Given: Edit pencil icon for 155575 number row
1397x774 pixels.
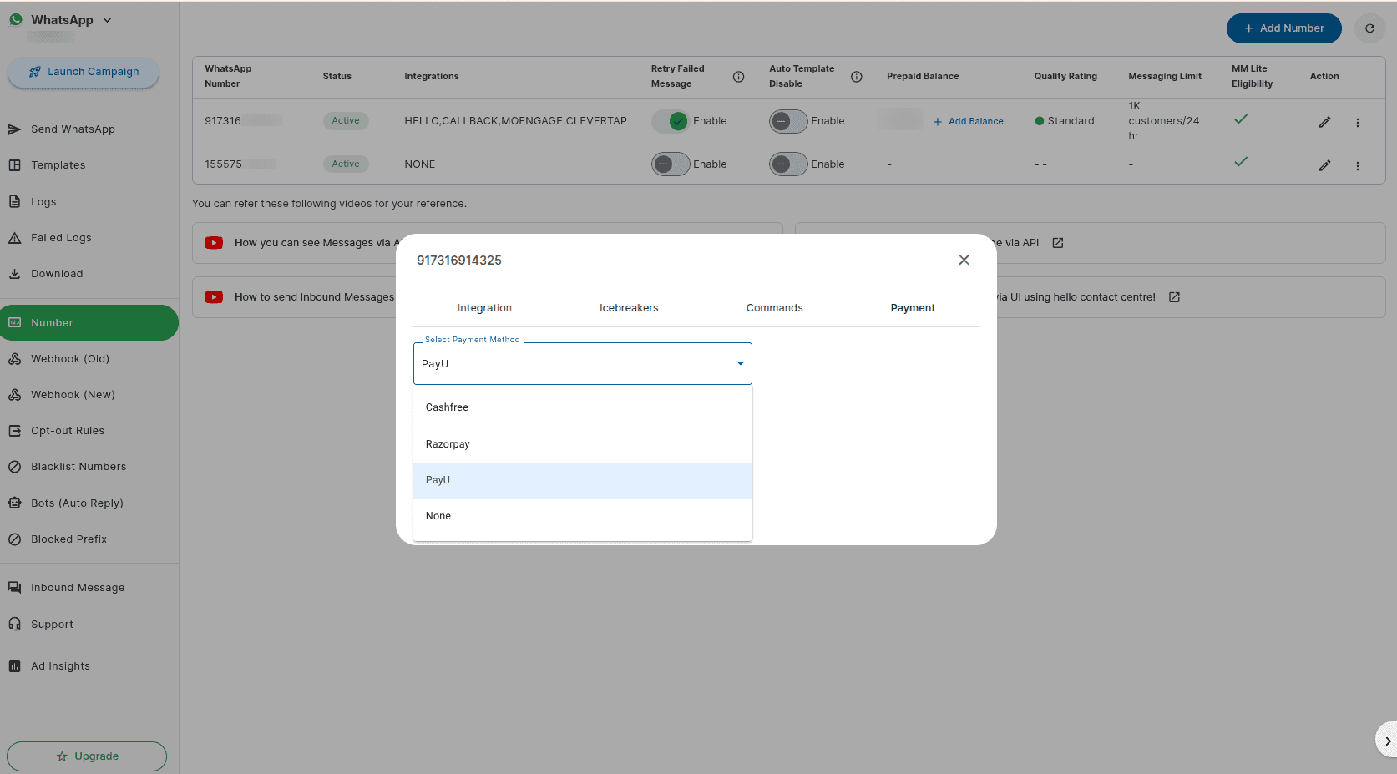Looking at the screenshot, I should [1324, 165].
